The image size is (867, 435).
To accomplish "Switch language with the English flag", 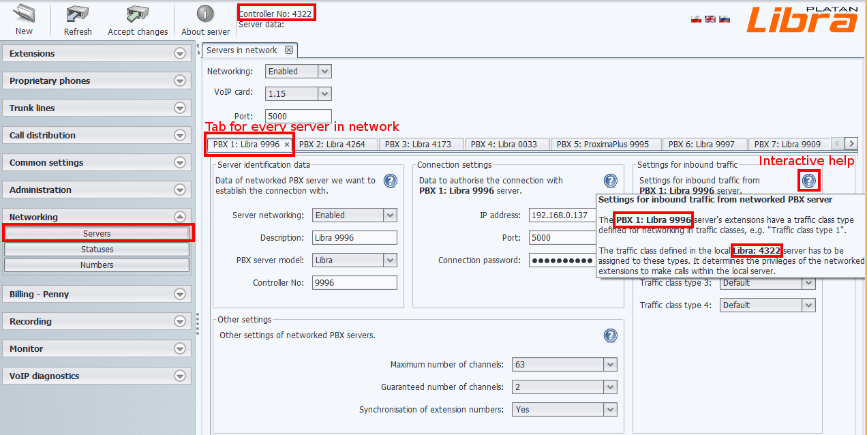I will (x=710, y=19).
